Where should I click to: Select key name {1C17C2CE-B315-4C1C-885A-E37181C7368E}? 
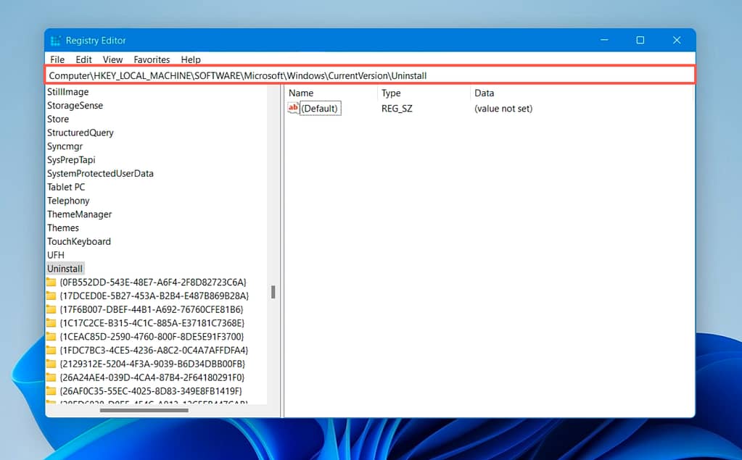pos(152,323)
